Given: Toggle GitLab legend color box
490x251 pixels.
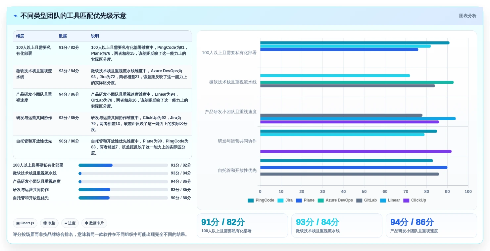Looking at the screenshot, I should [x=359, y=201].
